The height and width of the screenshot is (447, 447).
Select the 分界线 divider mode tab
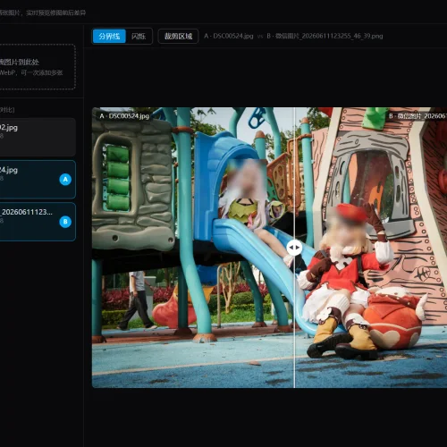coord(109,36)
